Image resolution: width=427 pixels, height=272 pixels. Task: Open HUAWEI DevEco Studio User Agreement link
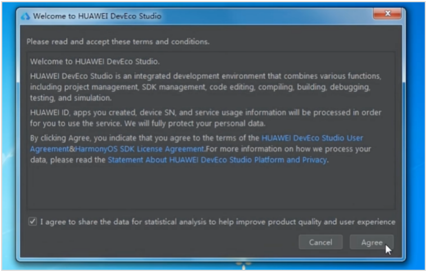tap(312, 138)
